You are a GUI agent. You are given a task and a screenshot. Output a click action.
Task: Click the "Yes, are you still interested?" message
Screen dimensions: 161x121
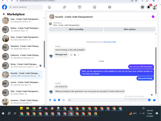pyautogui.click(x=141, y=67)
